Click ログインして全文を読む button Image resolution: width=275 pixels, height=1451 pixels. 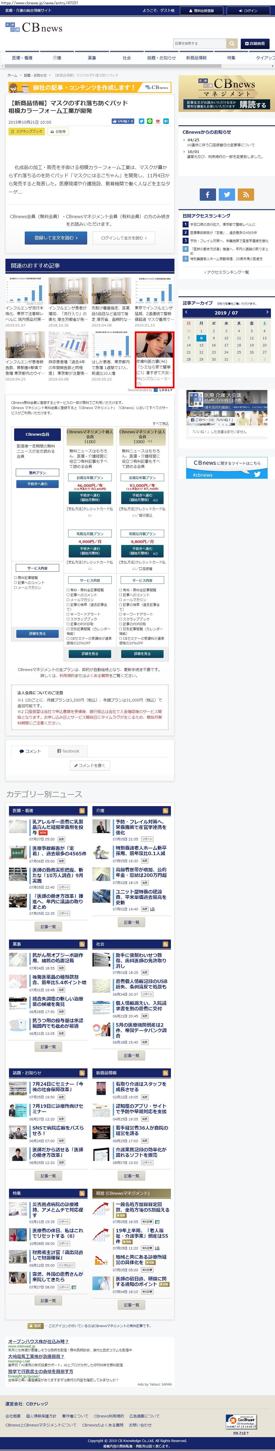124,238
